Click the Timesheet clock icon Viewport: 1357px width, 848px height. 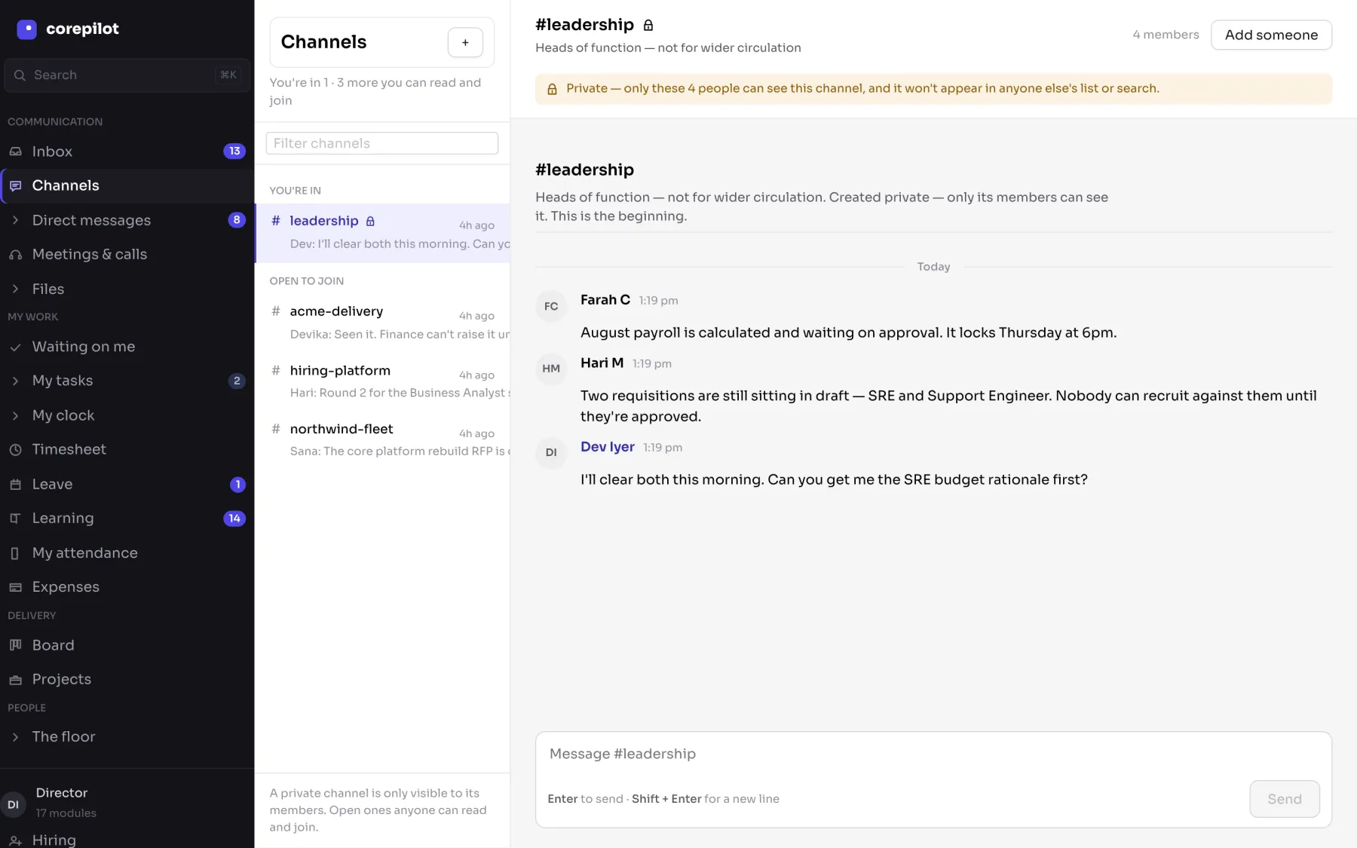click(x=15, y=450)
